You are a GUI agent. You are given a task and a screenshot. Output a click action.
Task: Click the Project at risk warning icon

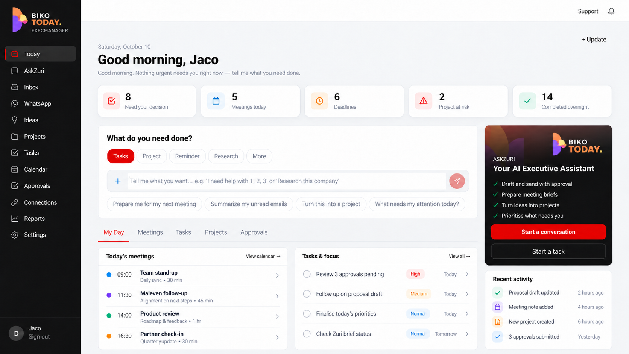point(424,101)
